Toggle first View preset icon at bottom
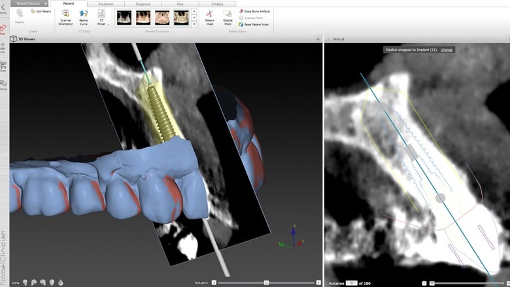 tap(25, 282)
